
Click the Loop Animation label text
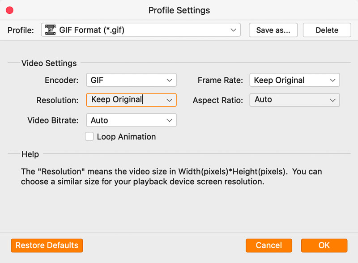tap(126, 137)
